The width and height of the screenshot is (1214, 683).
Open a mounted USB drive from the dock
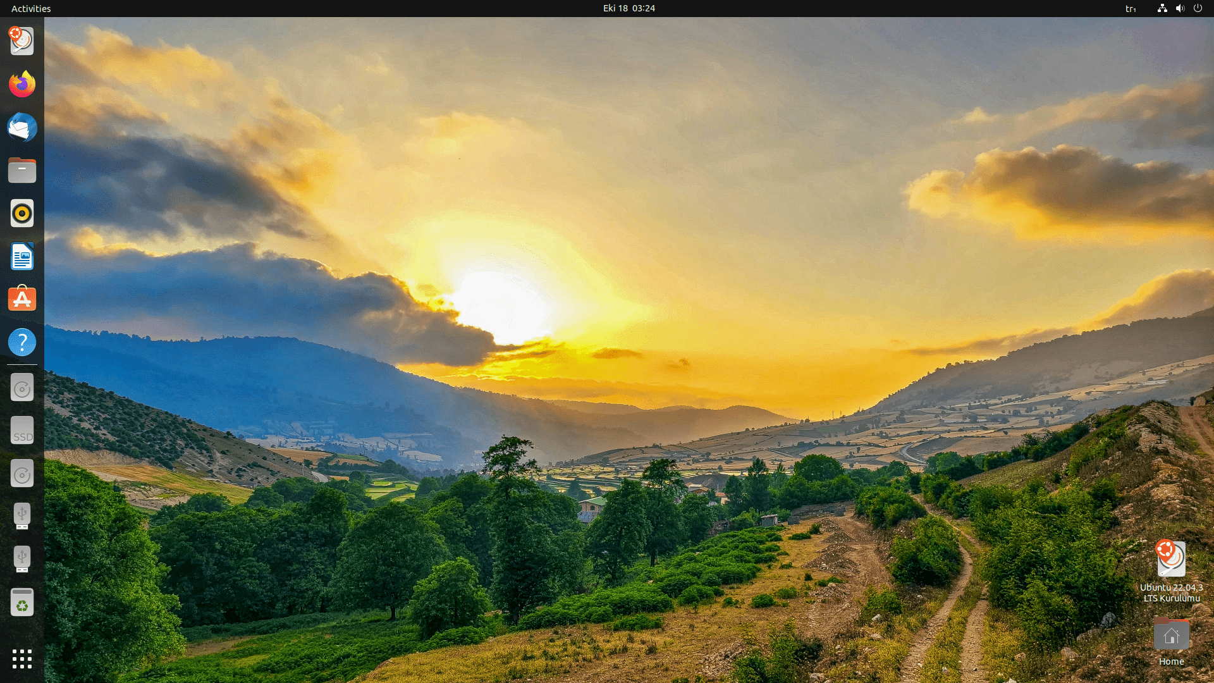click(21, 515)
